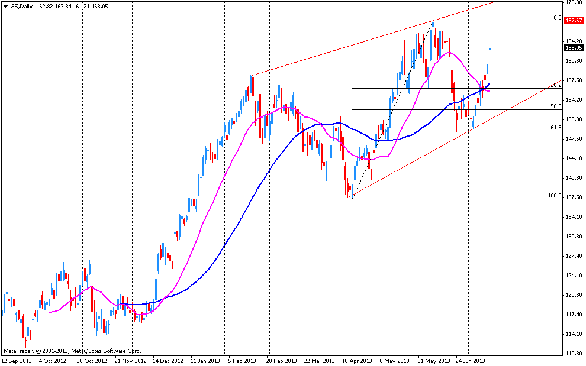Click the 31 May 2013 date label
This screenshot has height=366, width=586.
[433, 361]
